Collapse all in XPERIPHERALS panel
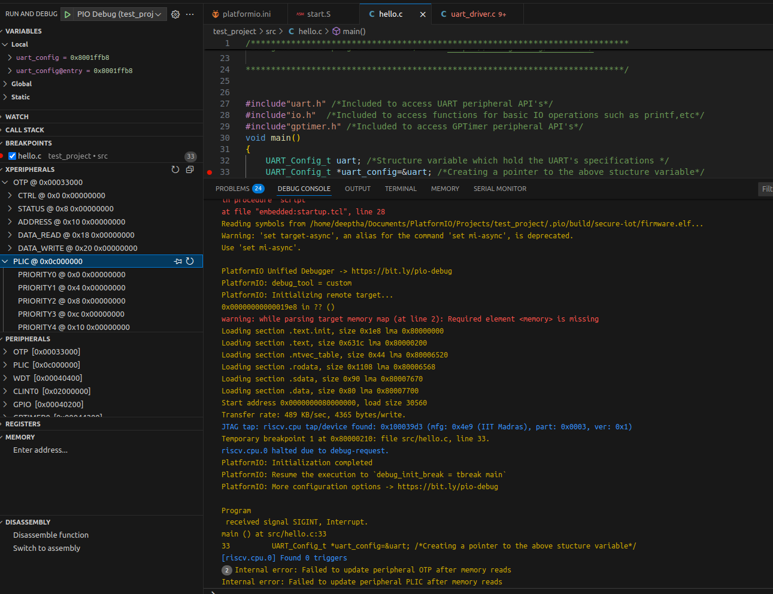The width and height of the screenshot is (773, 594). pyautogui.click(x=190, y=169)
